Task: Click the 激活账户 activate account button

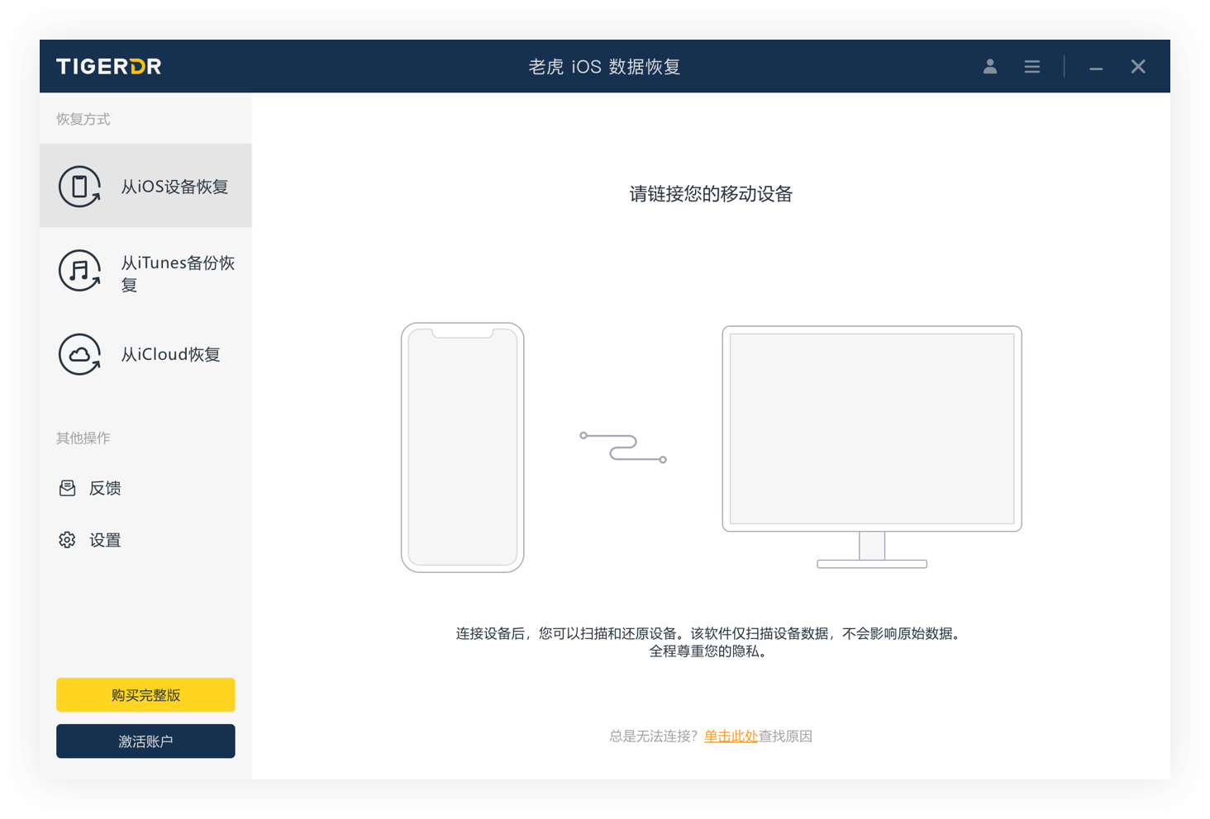Action: click(145, 741)
